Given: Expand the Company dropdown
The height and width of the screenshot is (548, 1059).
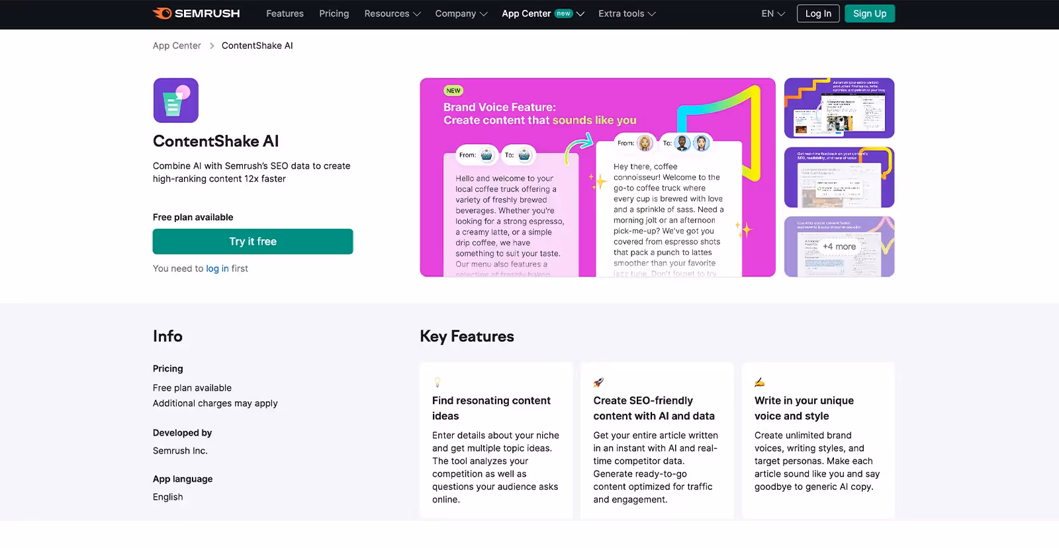Looking at the screenshot, I should point(461,13).
